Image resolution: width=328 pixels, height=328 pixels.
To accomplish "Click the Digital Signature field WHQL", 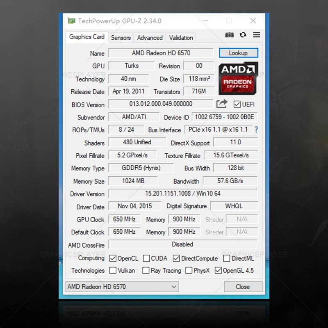I will pyautogui.click(x=234, y=206).
